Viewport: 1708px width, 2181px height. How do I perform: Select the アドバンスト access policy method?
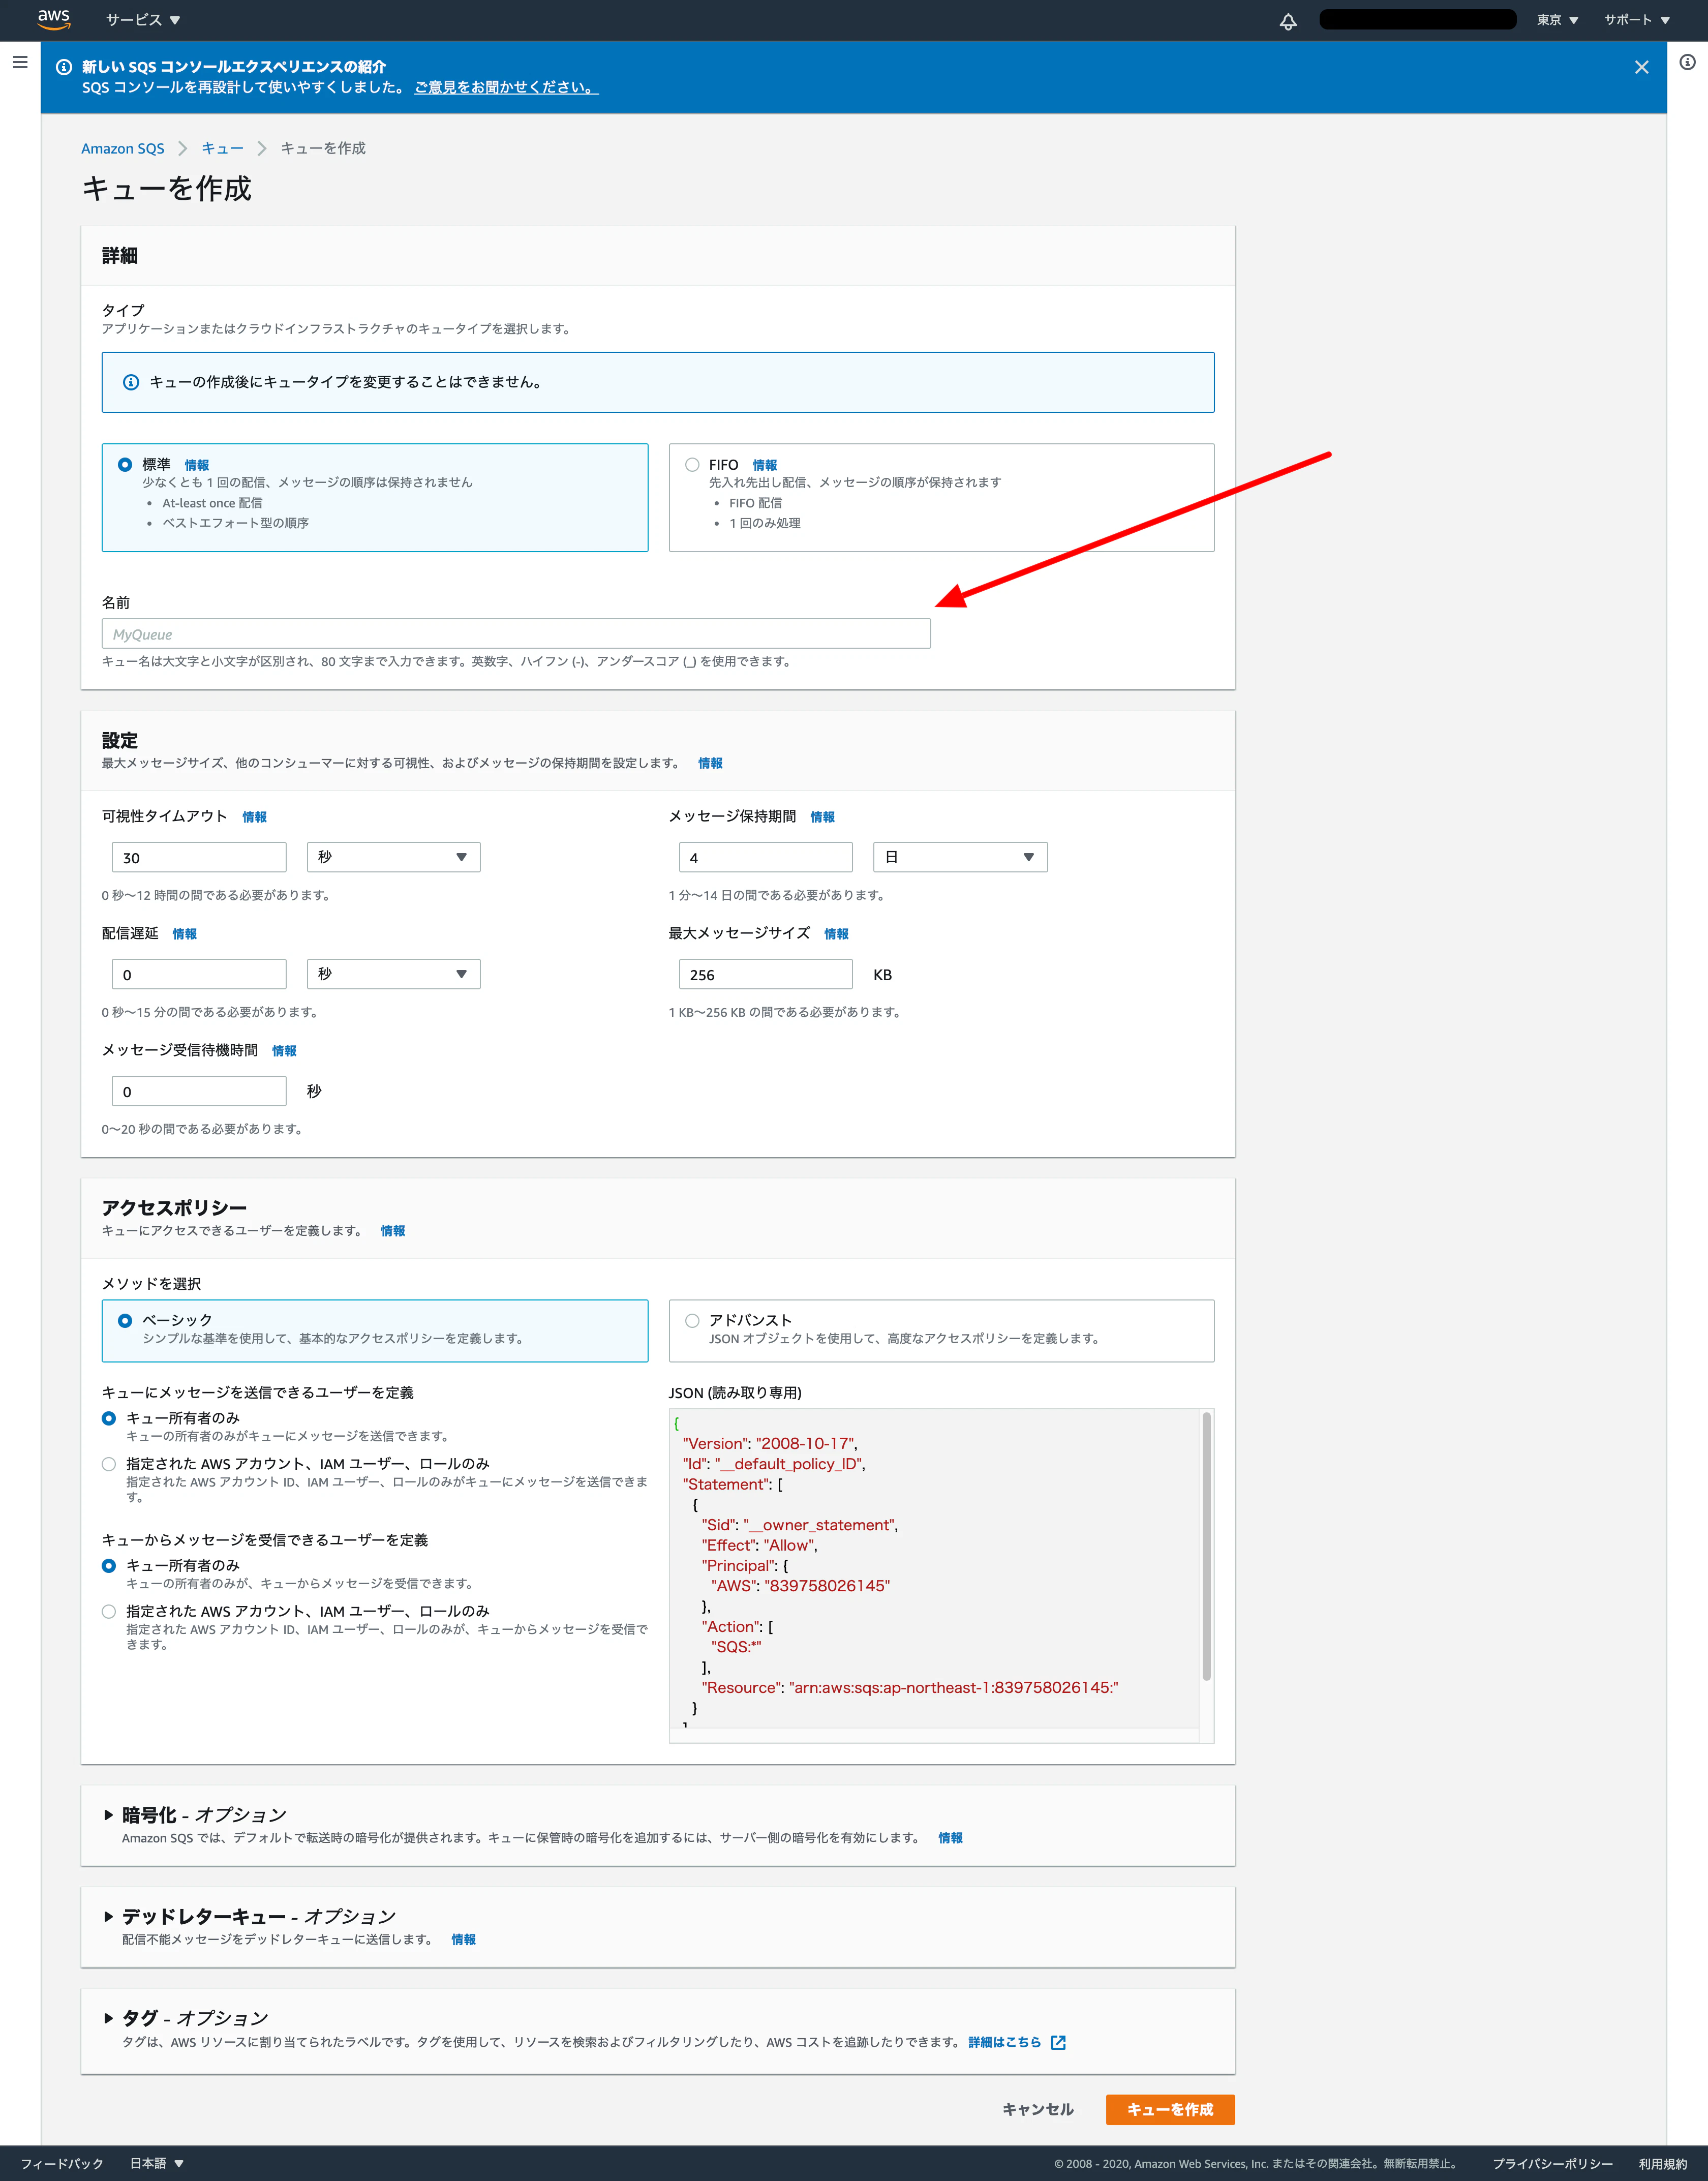[x=692, y=1320]
